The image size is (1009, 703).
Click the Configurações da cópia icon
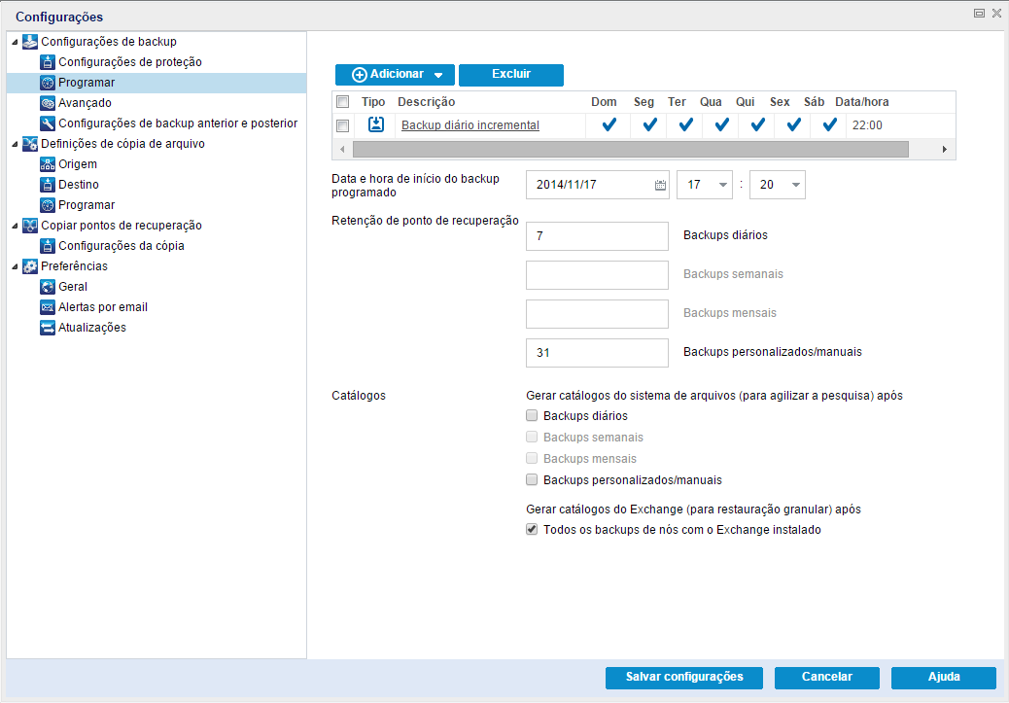48,246
